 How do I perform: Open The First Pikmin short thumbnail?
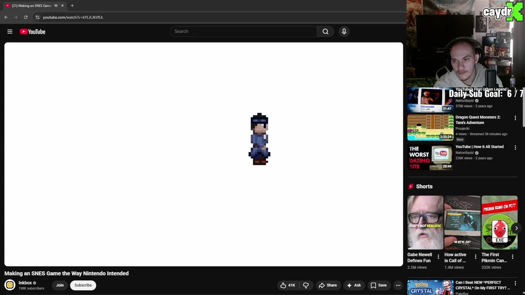tap(500, 222)
